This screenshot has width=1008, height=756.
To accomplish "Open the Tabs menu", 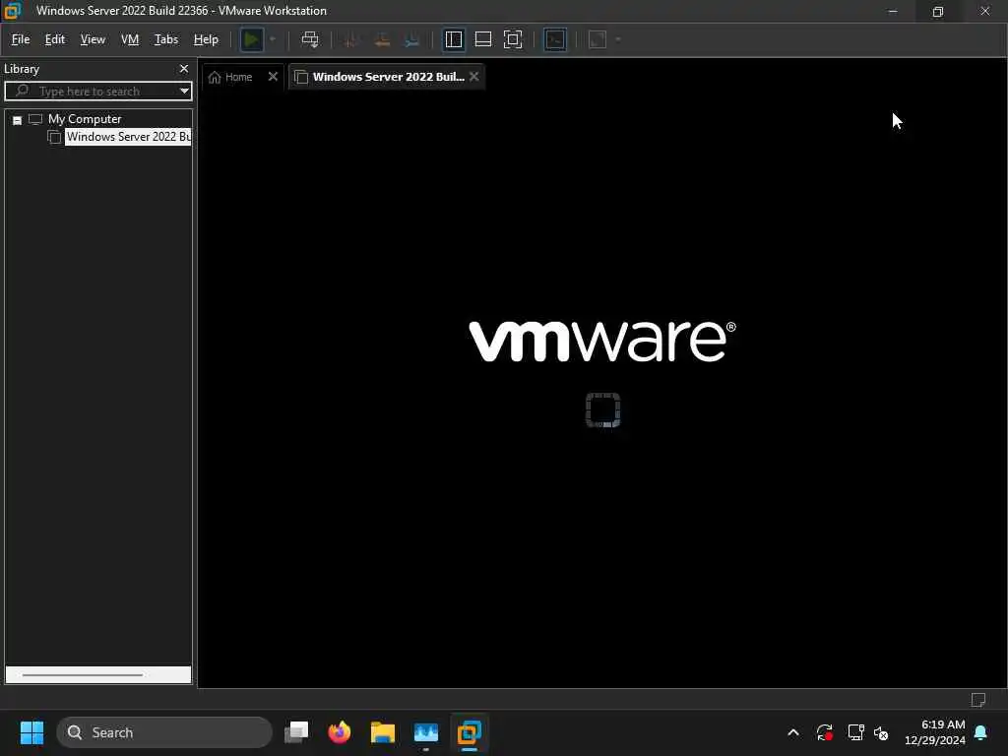I will [x=165, y=39].
